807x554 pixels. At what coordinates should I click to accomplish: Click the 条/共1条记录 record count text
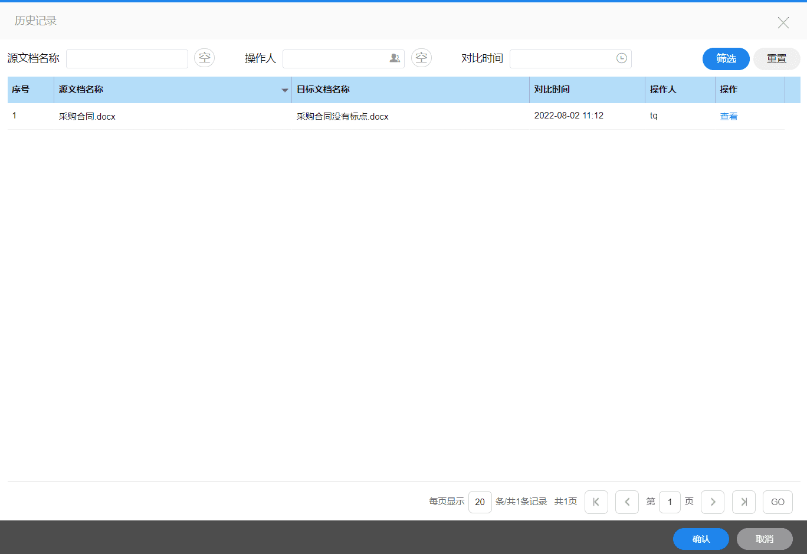pyautogui.click(x=521, y=502)
